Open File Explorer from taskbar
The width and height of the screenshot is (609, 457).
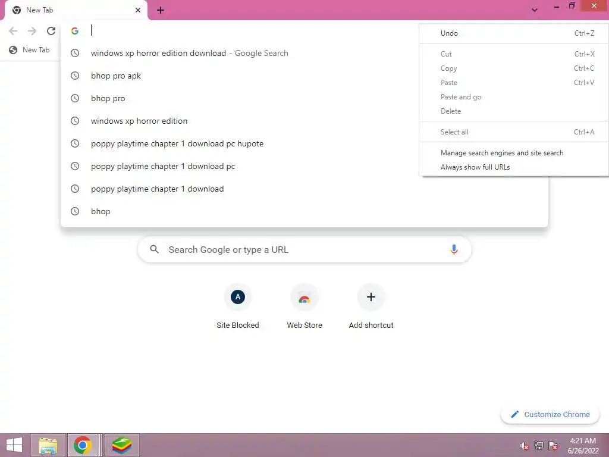(48, 445)
